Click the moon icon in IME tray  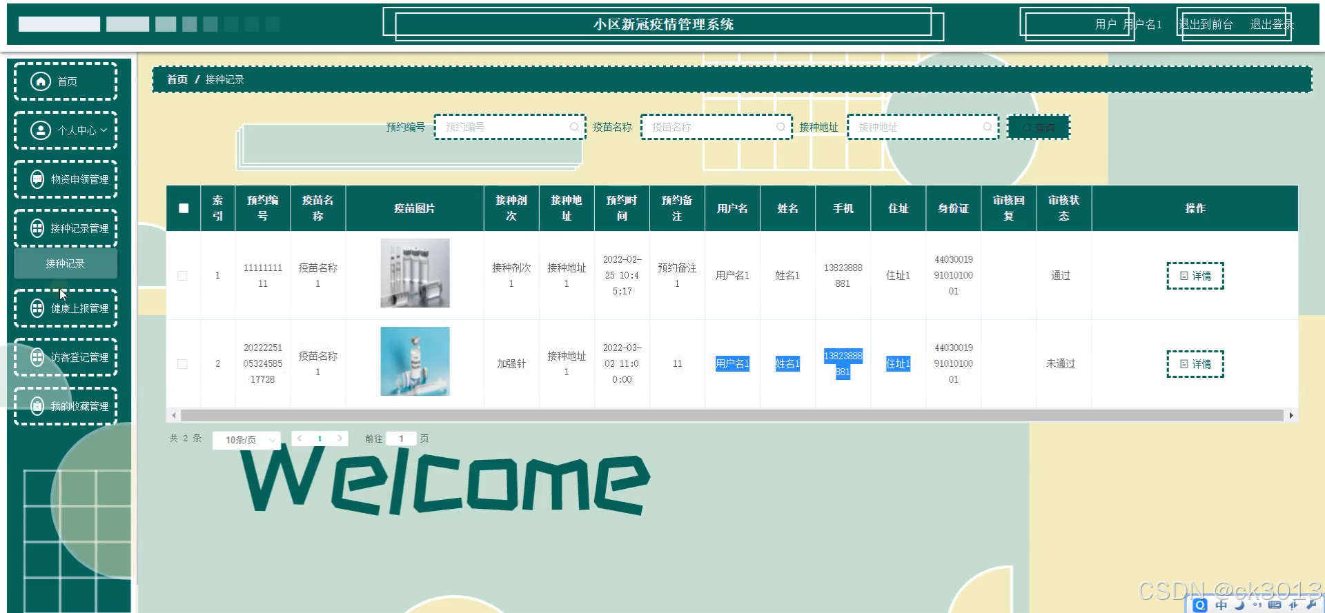(x=1239, y=605)
